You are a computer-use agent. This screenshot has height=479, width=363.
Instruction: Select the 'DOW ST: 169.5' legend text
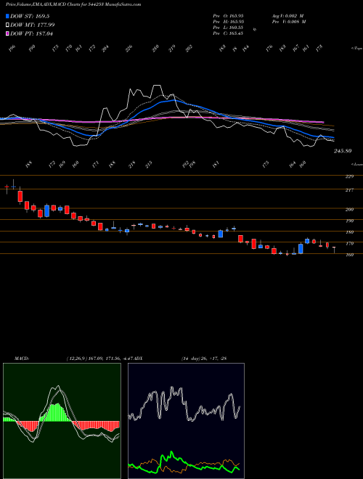[30, 16]
